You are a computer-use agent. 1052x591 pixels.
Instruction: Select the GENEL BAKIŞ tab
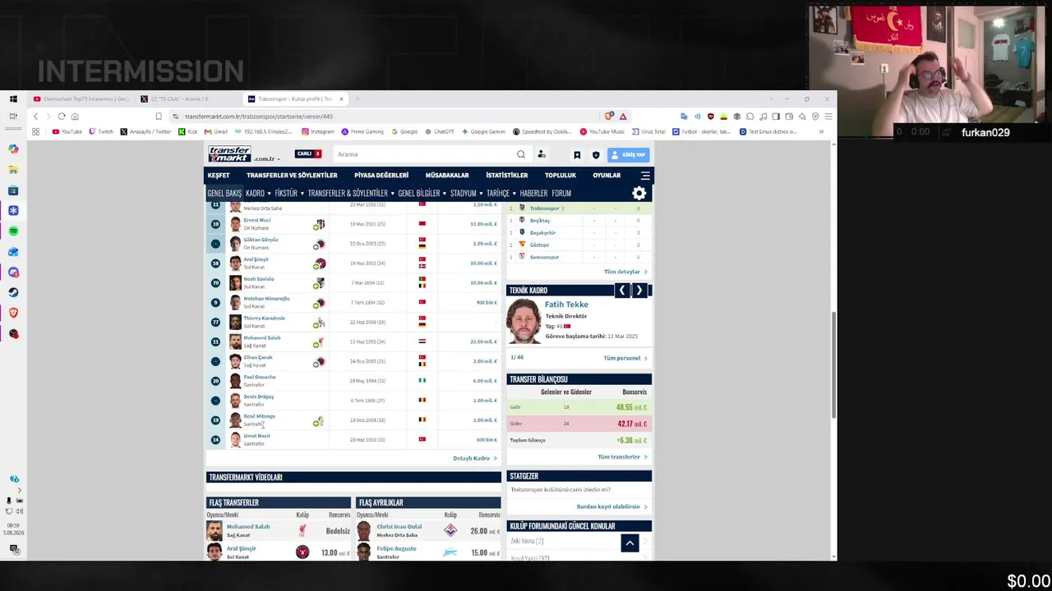(224, 193)
